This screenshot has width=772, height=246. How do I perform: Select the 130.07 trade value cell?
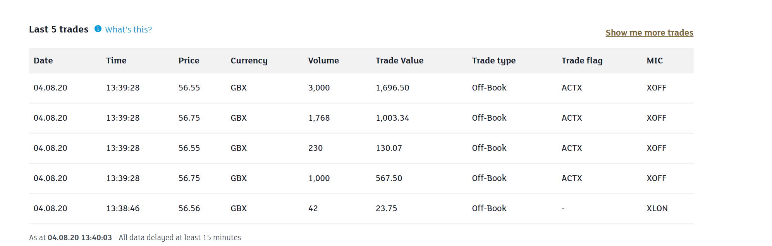click(x=389, y=148)
